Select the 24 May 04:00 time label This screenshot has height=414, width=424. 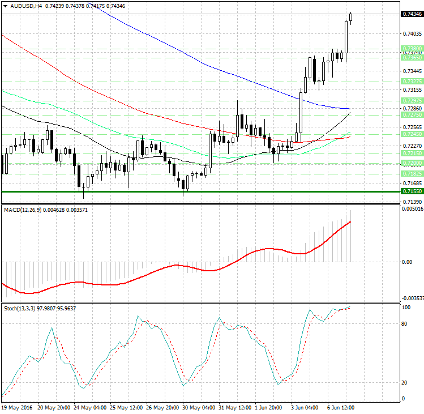click(90, 408)
